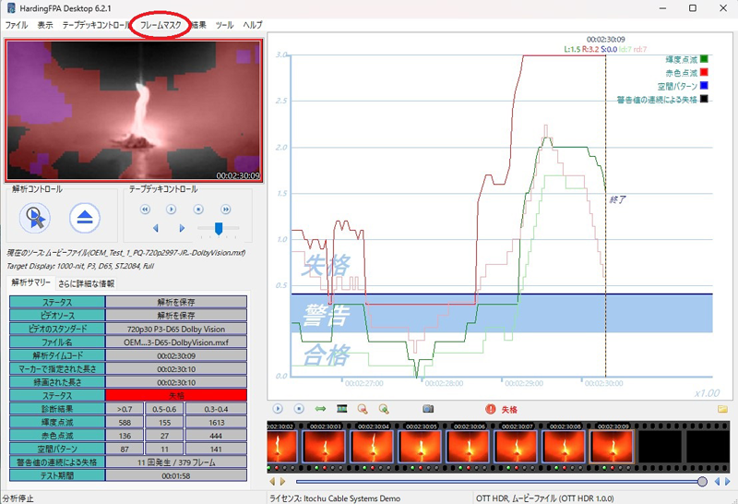Viewport: 738px width, 504px height.
Task: Click the blue right arrow beside timeline slider
Action: tap(728, 482)
